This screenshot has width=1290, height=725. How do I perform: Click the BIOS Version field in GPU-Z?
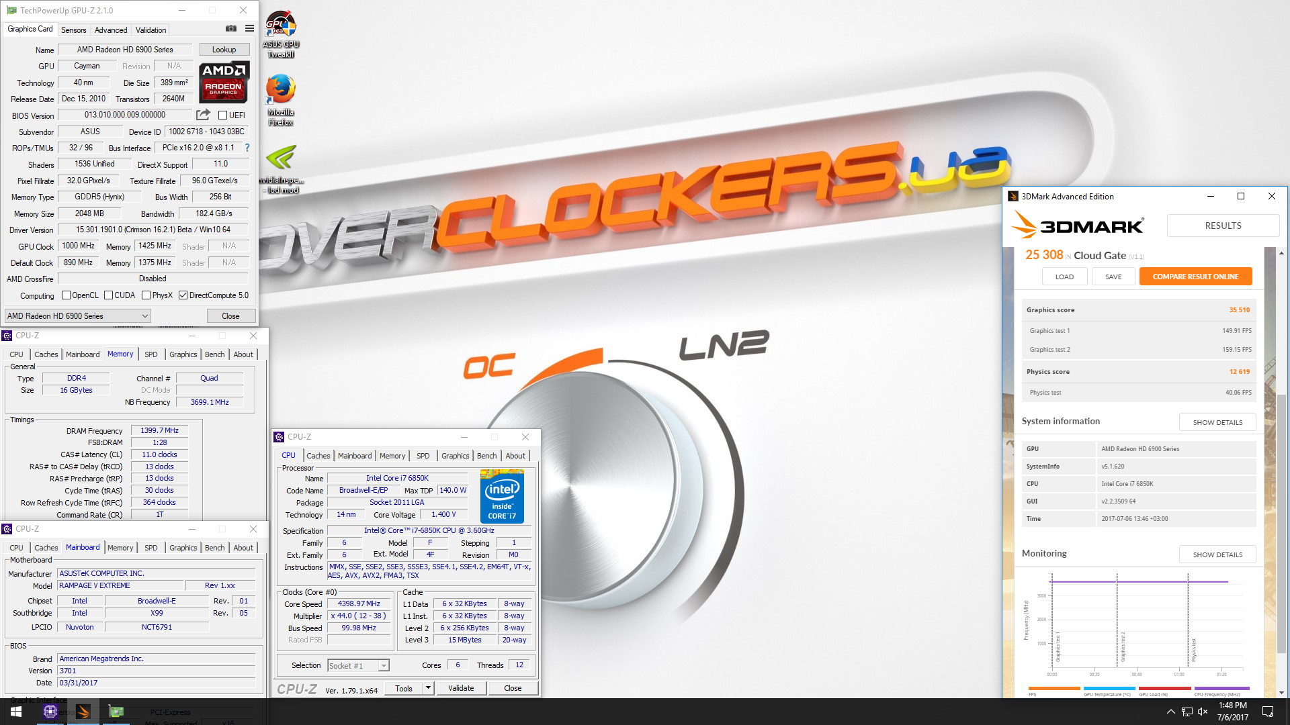click(x=125, y=115)
